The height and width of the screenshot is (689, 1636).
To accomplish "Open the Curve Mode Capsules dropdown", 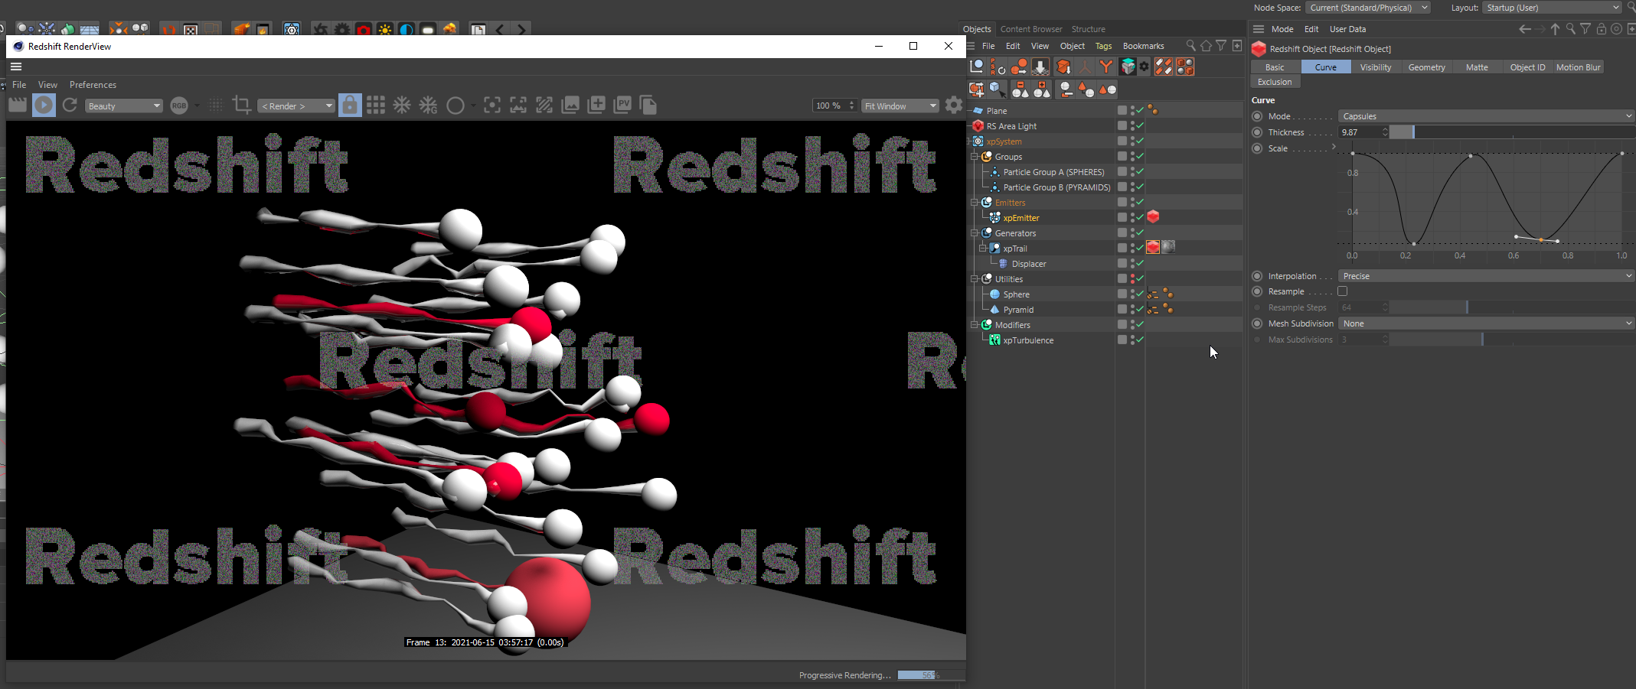I will coord(1487,116).
